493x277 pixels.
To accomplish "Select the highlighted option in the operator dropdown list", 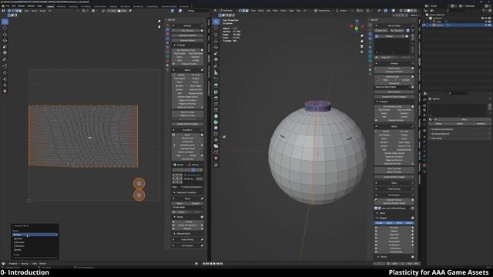I will click(35, 235).
